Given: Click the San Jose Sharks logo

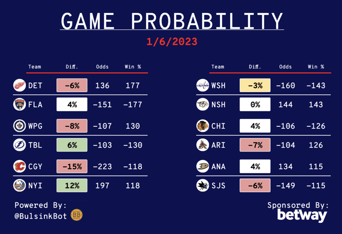Looking at the screenshot, I should (x=202, y=186).
